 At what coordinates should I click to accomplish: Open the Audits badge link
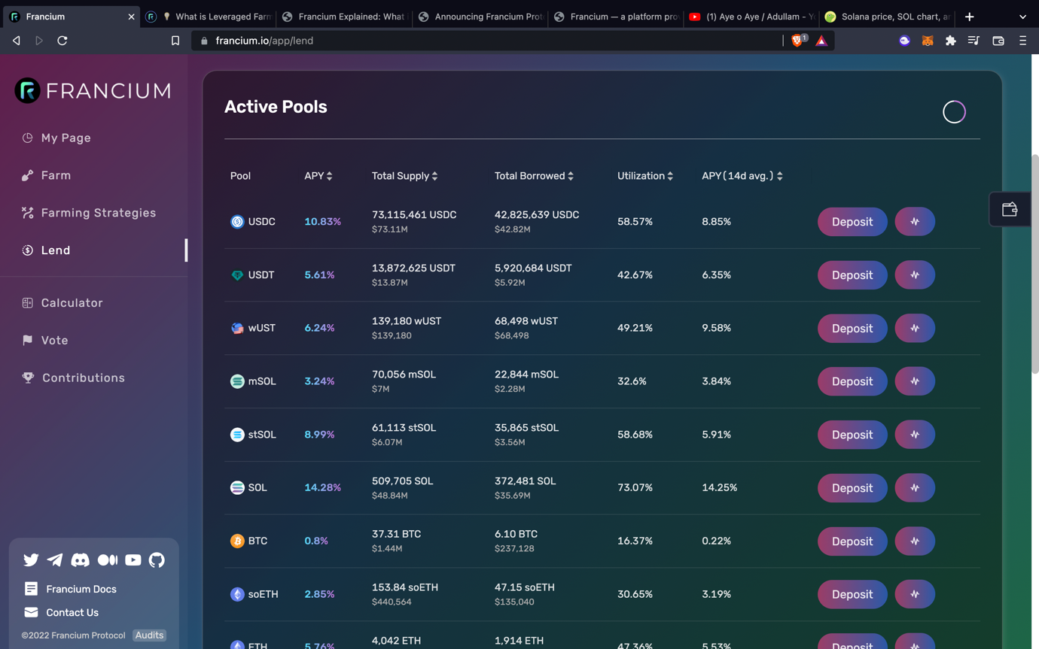point(149,635)
